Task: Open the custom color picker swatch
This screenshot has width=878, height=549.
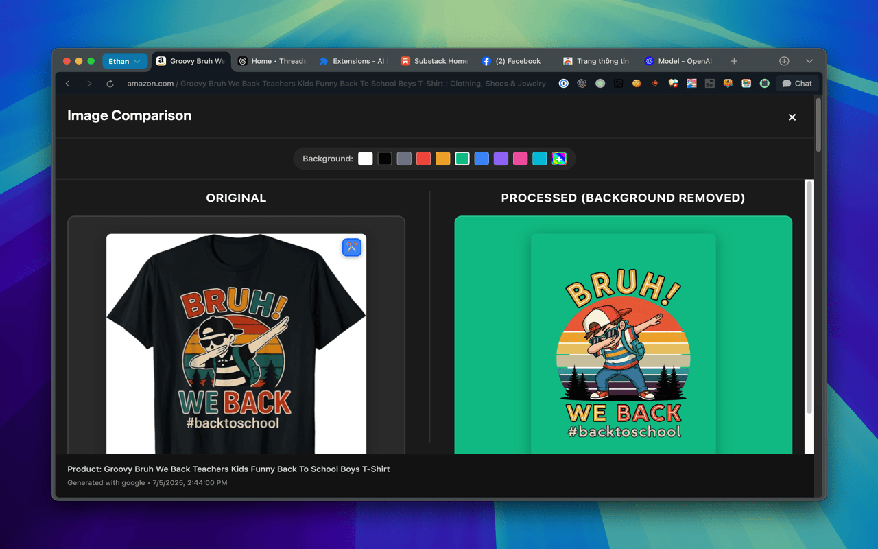Action: point(559,159)
